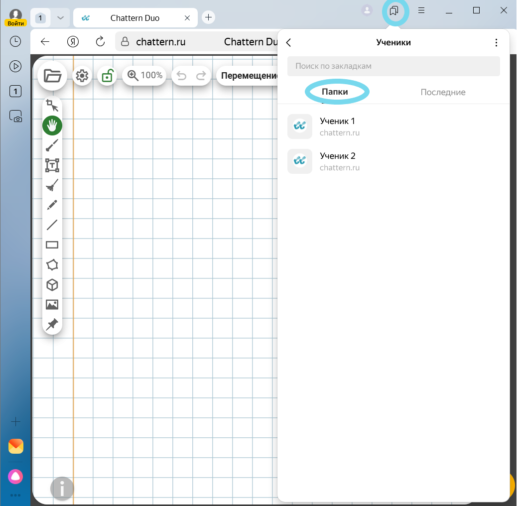Select the hand move tool
The height and width of the screenshot is (506, 520).
52,126
